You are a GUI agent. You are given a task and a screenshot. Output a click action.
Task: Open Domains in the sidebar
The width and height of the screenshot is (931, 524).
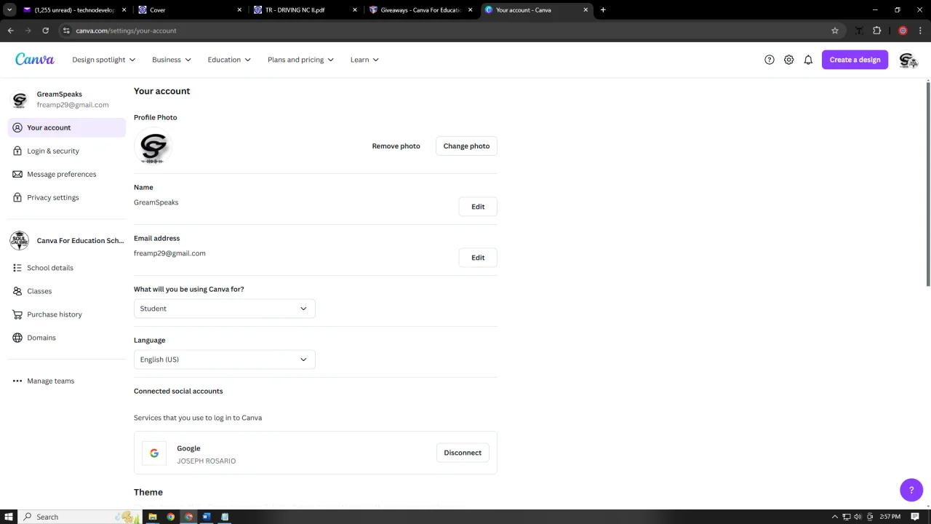point(67,338)
